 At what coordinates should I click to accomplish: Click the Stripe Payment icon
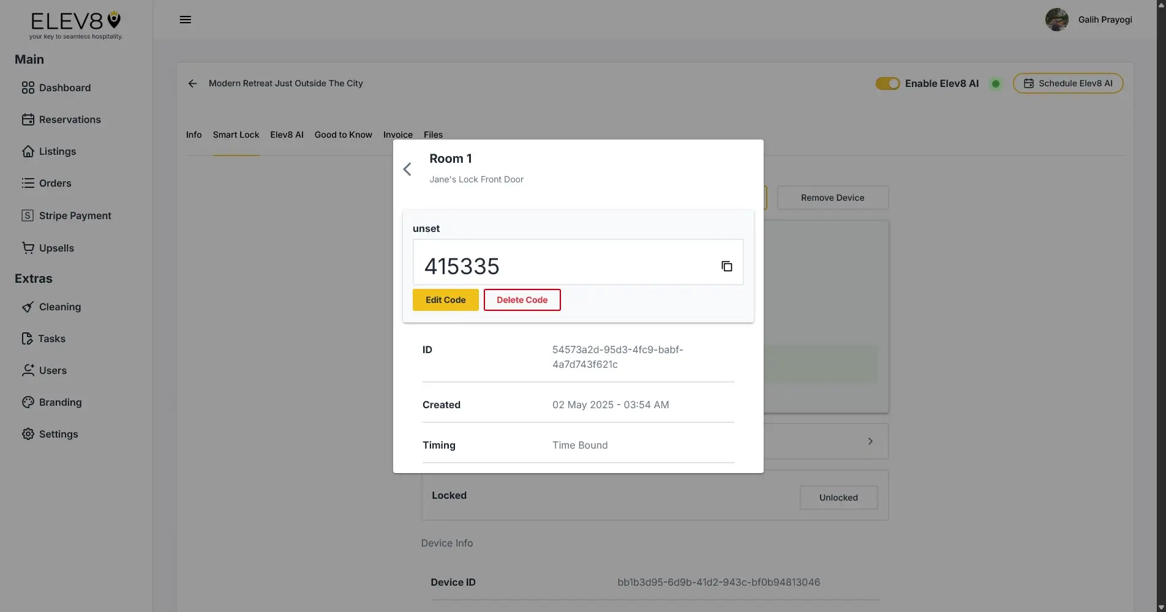coord(28,215)
